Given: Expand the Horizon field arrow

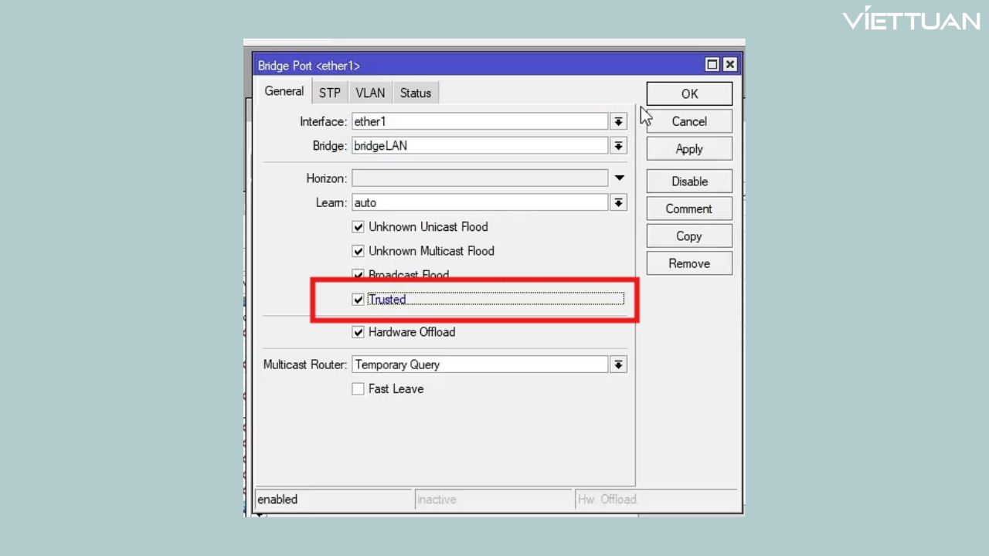Looking at the screenshot, I should [x=619, y=178].
